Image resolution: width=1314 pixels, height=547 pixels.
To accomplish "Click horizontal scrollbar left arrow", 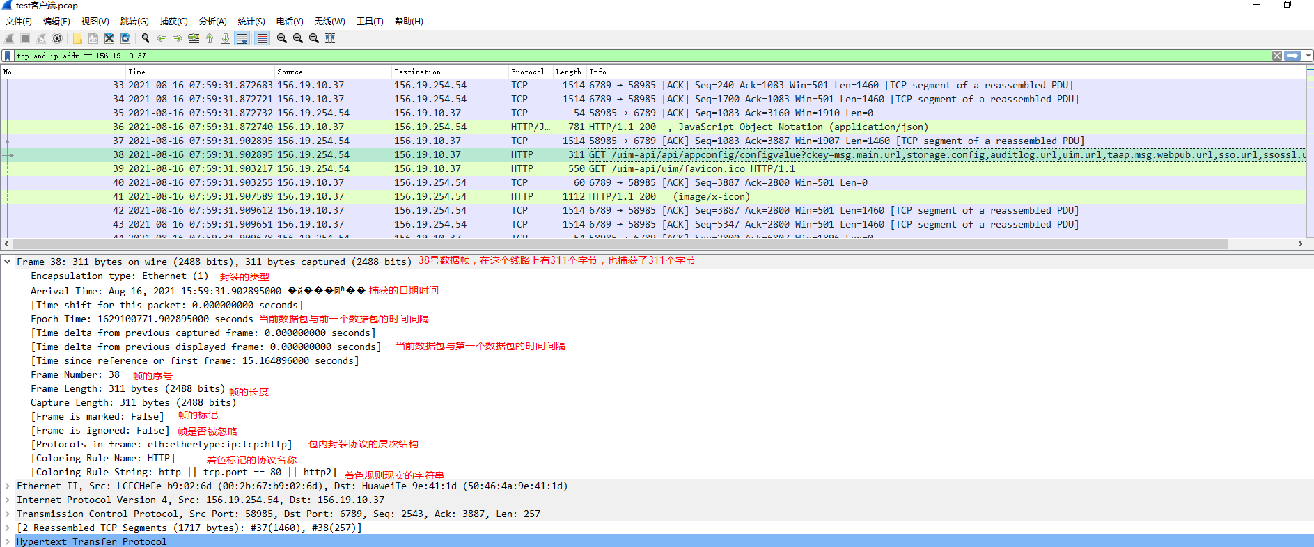I will click(7, 244).
